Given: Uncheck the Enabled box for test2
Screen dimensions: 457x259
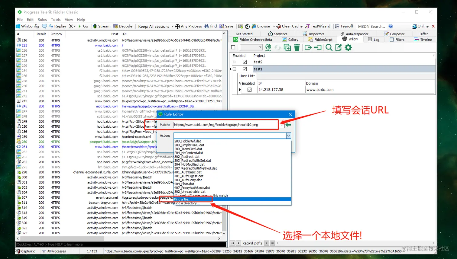Looking at the screenshot, I should click(x=245, y=62).
